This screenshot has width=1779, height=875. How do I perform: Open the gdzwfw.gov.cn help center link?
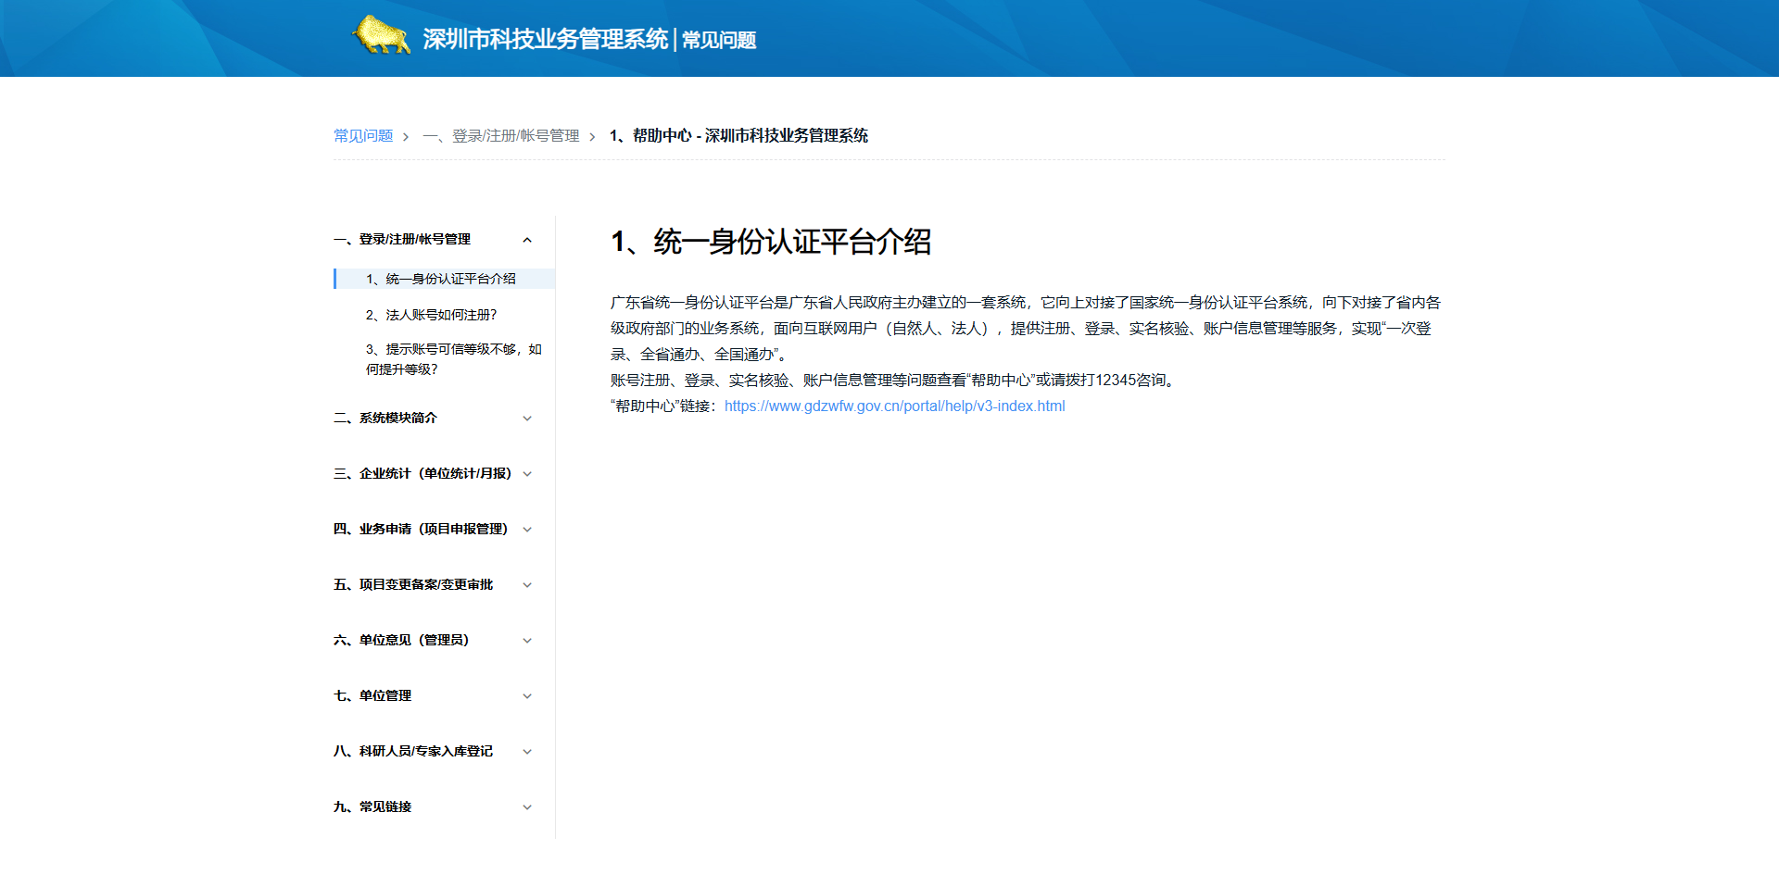pos(894,406)
